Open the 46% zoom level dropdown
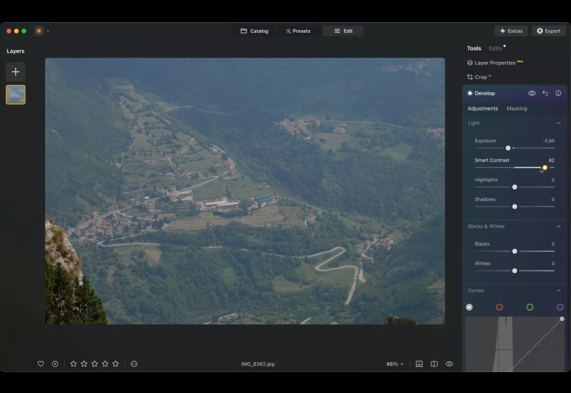Screen dimensions: 571x393 coord(394,364)
